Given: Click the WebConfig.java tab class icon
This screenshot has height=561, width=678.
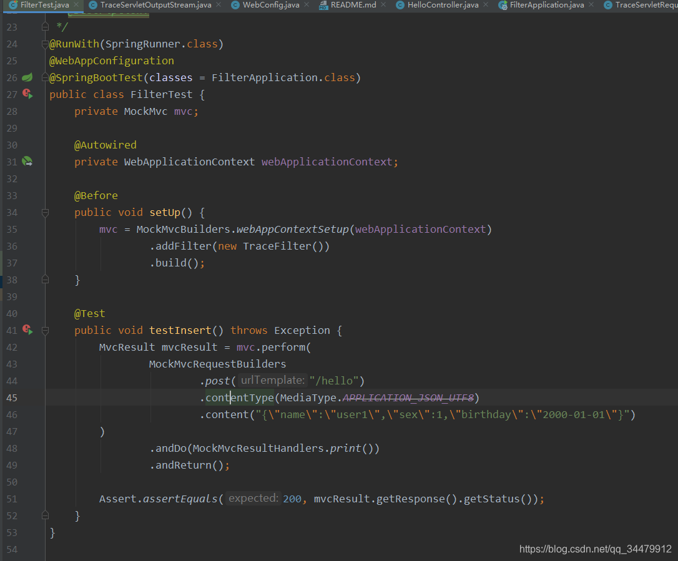Looking at the screenshot, I should click(235, 5).
